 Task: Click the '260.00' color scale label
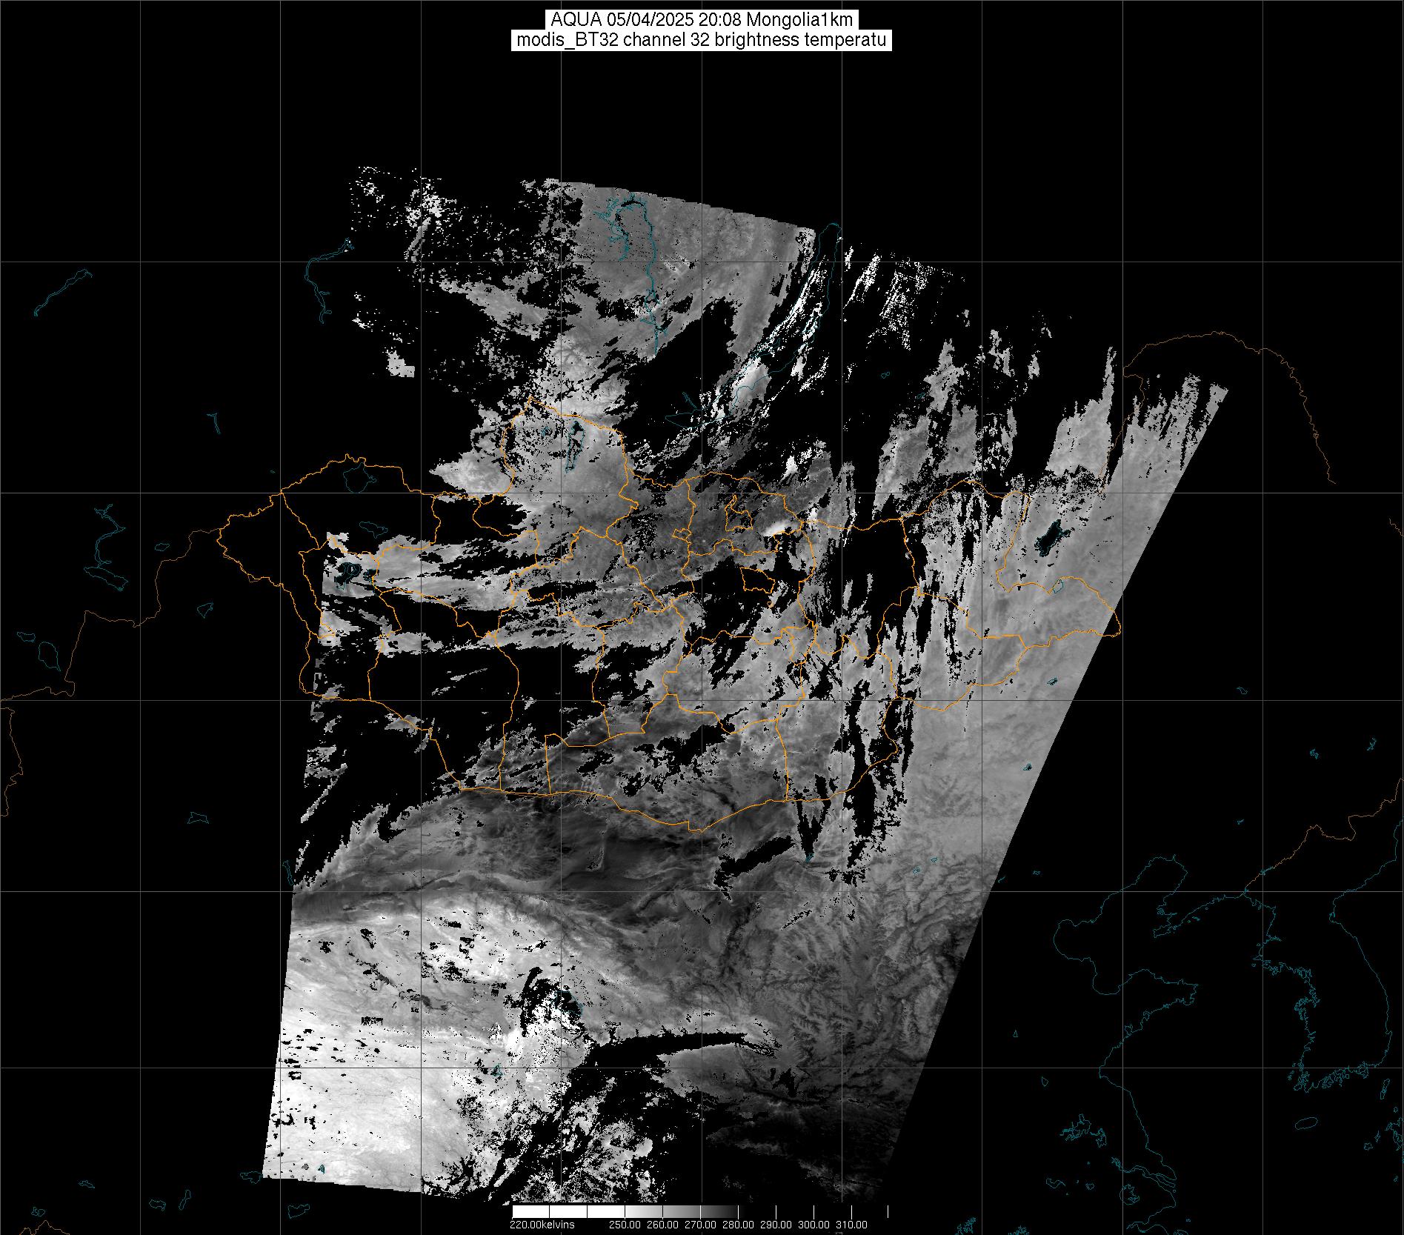pyautogui.click(x=662, y=1225)
